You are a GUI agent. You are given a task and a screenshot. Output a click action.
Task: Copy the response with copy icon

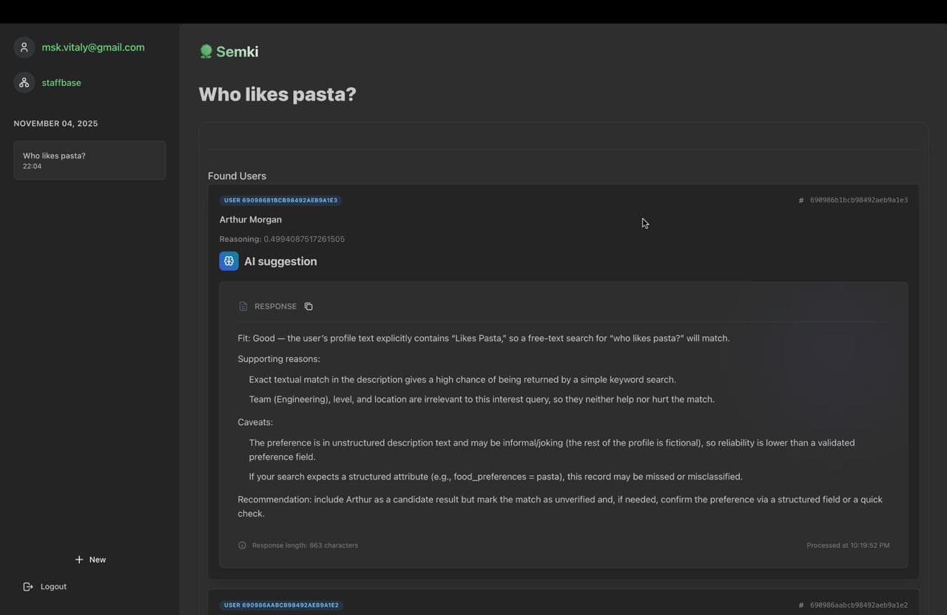coord(309,306)
